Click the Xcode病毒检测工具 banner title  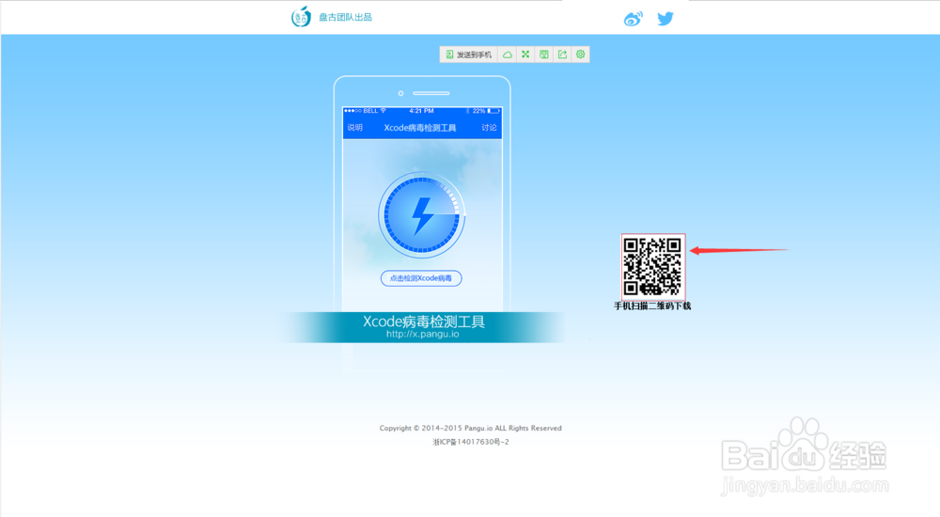[424, 321]
